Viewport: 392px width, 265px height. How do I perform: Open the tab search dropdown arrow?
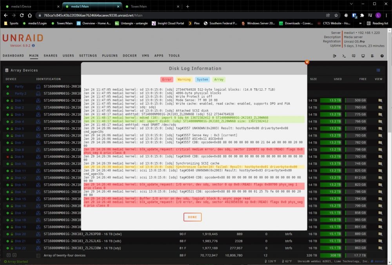[351, 4]
